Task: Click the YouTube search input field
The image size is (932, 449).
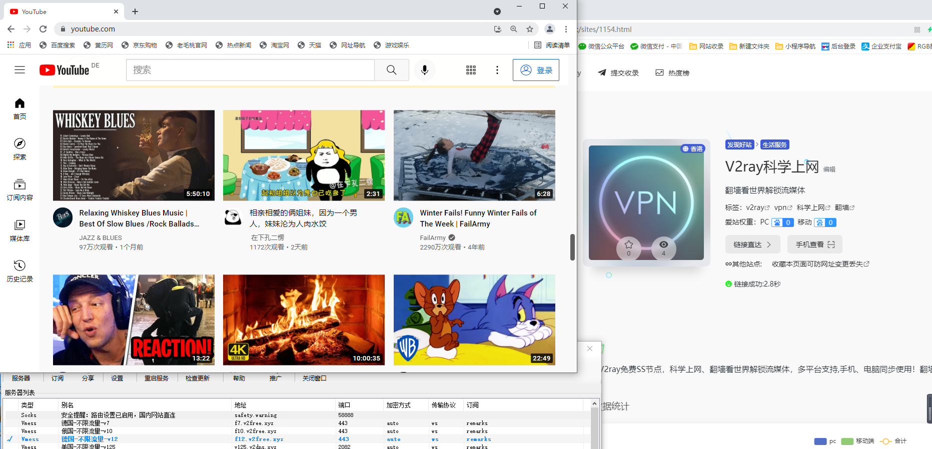Action: click(250, 70)
